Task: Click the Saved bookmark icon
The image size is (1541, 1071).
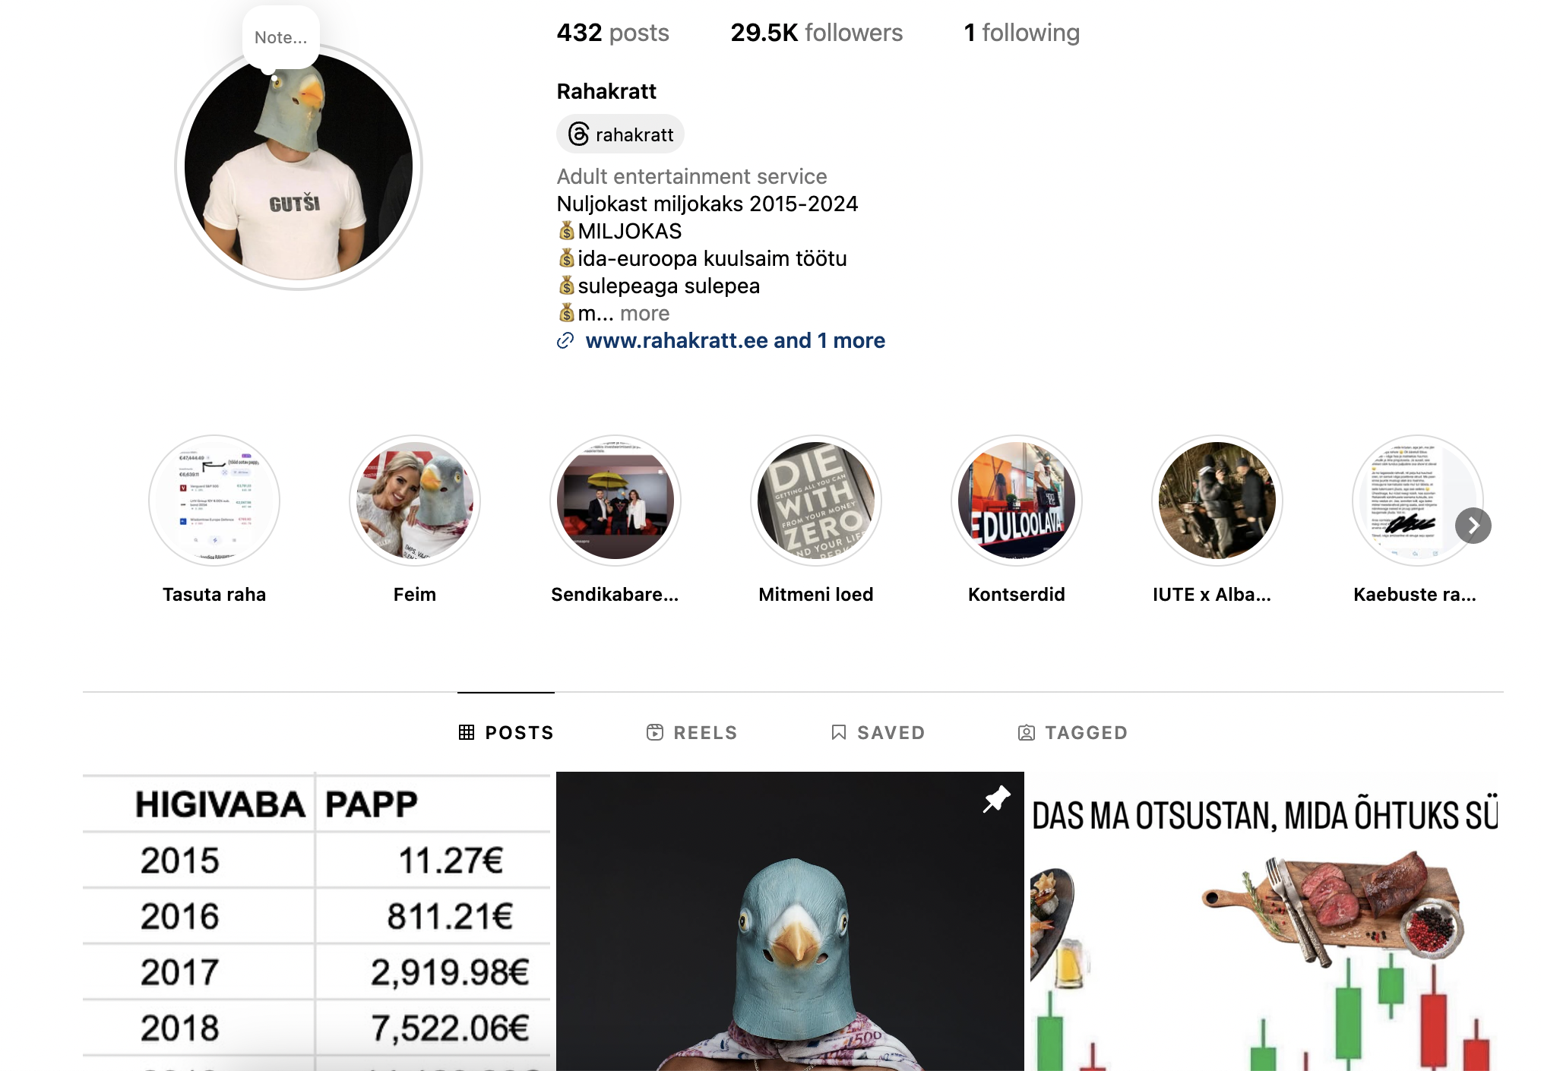Action: 839,732
